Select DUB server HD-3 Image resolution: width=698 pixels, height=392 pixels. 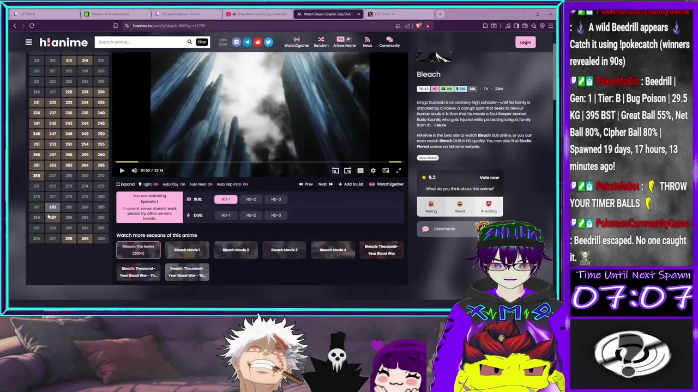[x=276, y=215]
